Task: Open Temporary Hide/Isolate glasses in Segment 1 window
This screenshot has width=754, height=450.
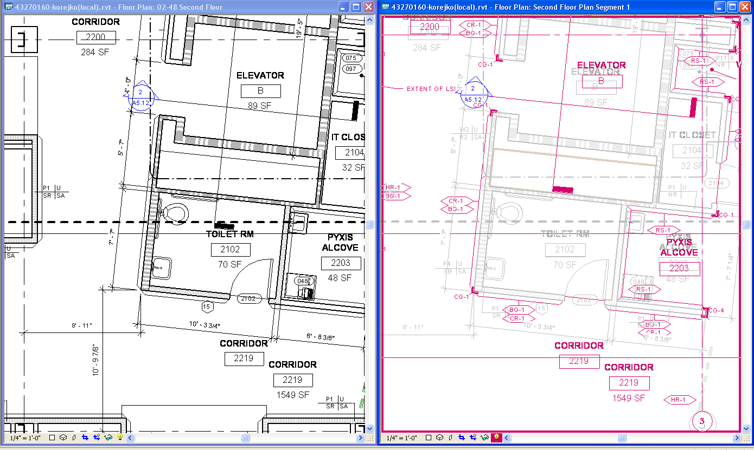Action: [484, 438]
